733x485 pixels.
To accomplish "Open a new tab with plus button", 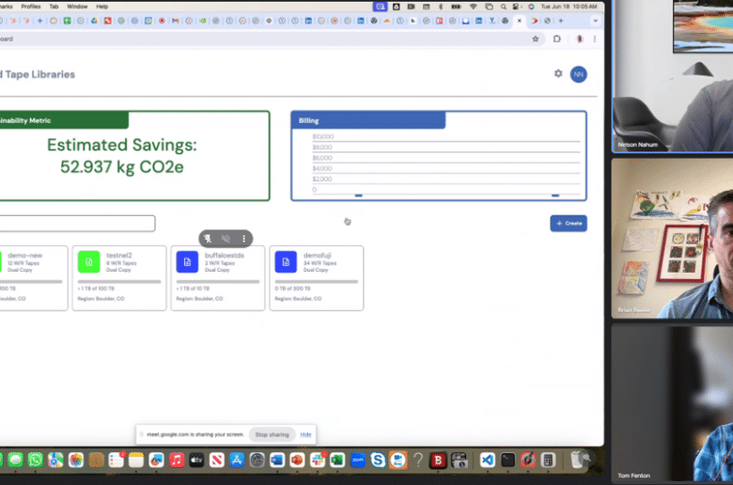I will [x=561, y=21].
